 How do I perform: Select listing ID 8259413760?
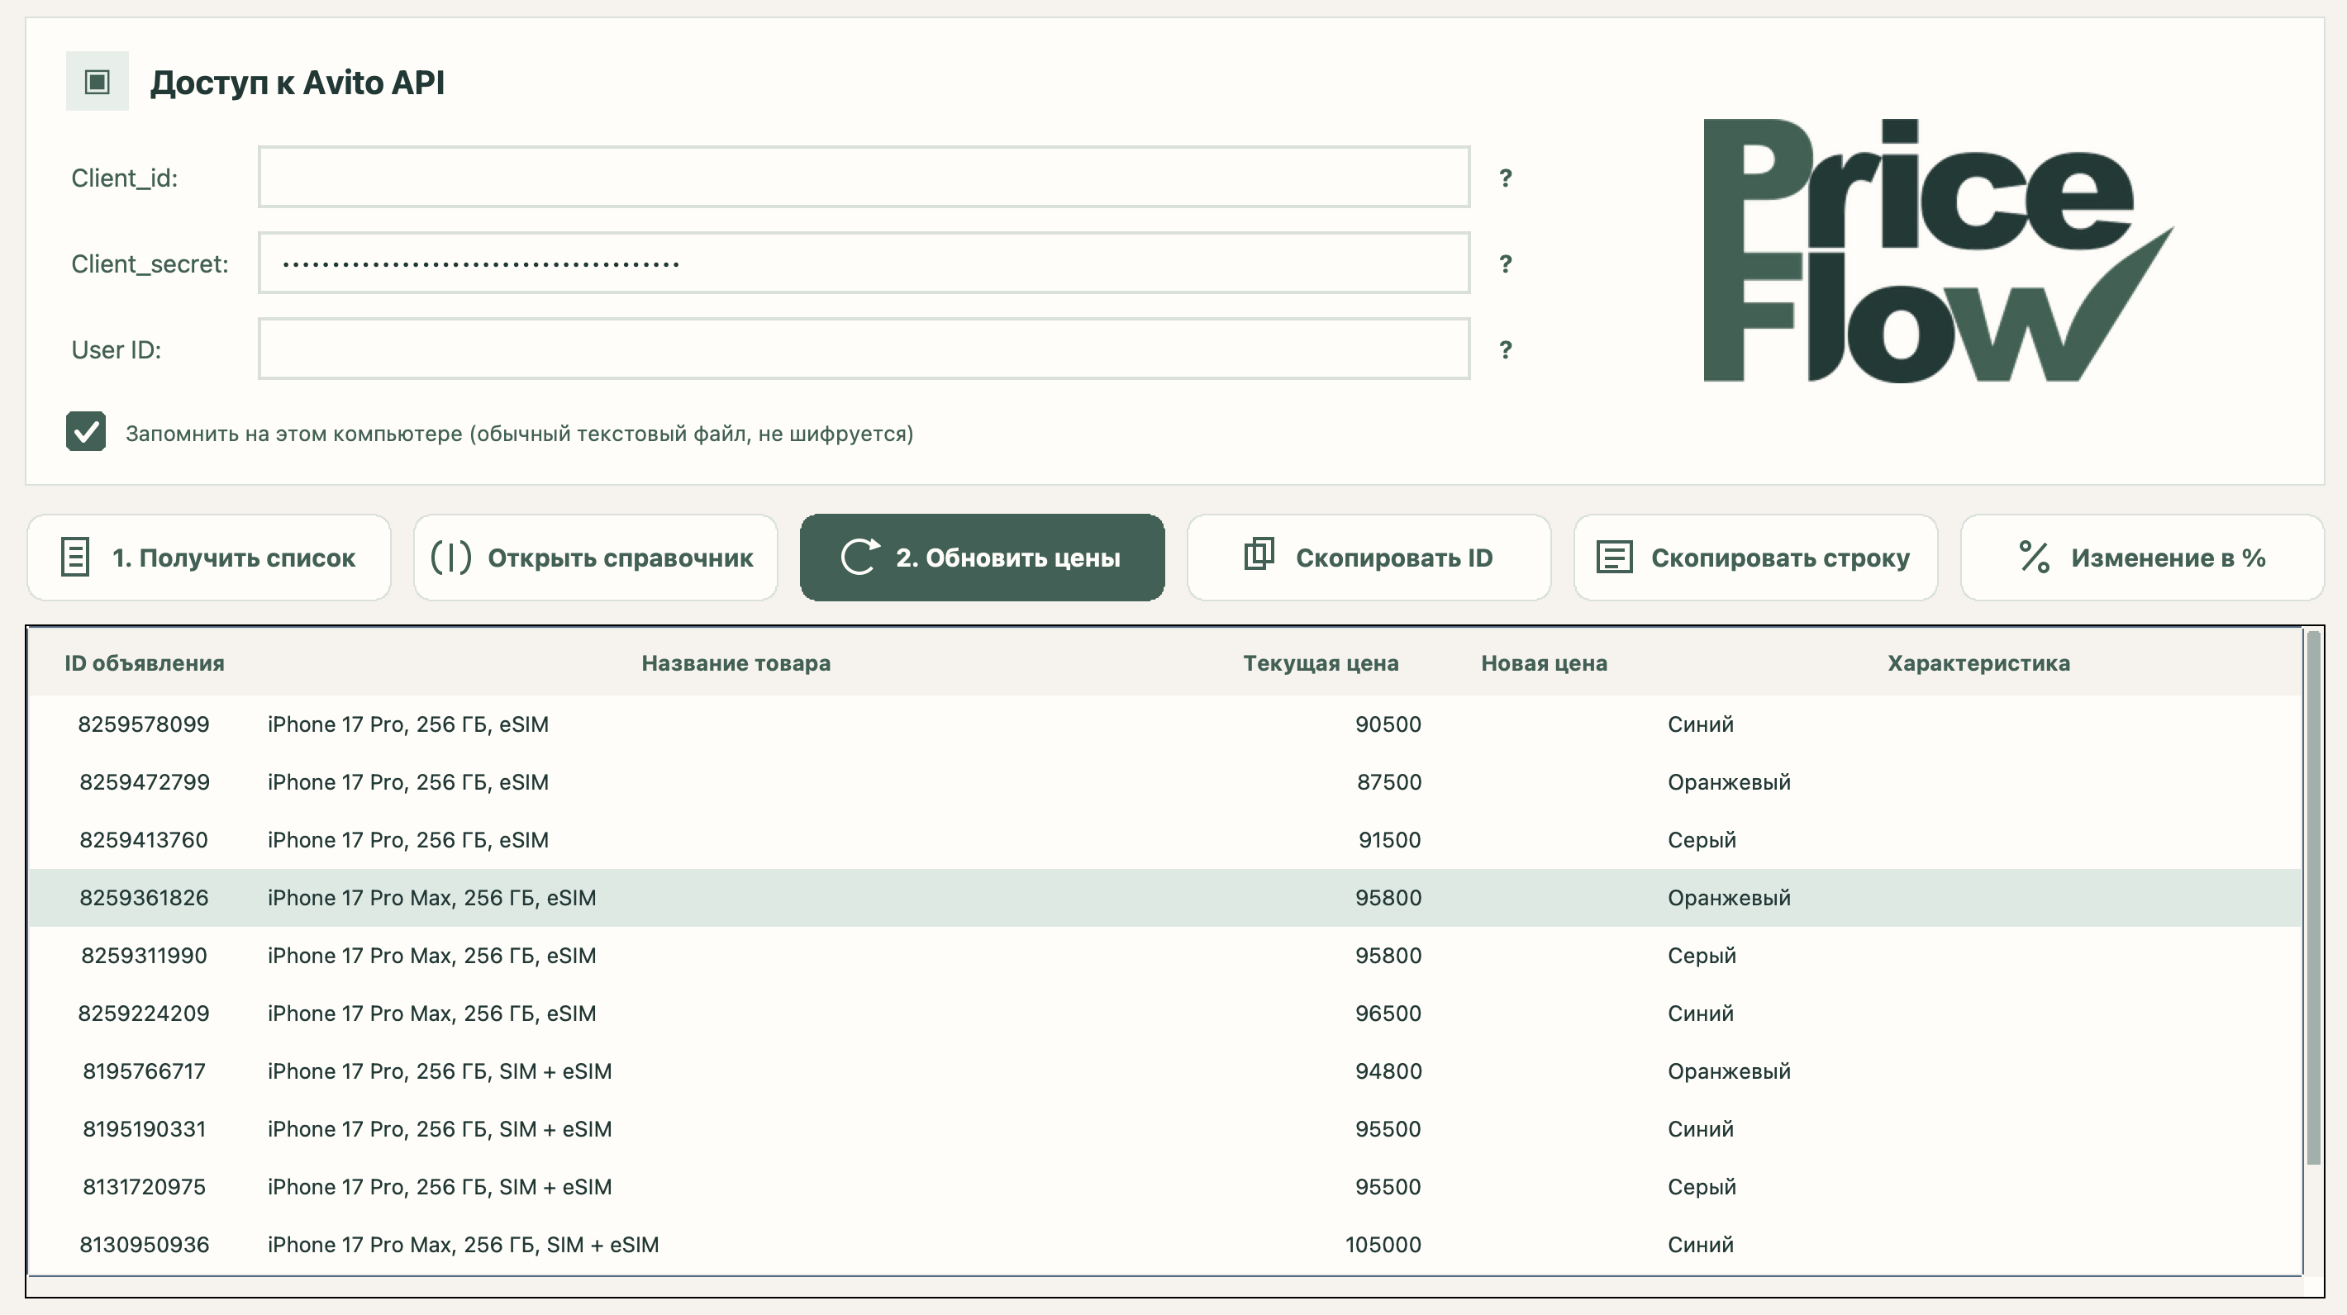tap(144, 839)
